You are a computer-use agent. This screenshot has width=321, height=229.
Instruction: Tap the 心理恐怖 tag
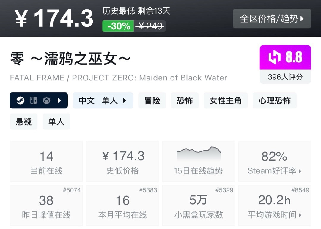(275, 101)
